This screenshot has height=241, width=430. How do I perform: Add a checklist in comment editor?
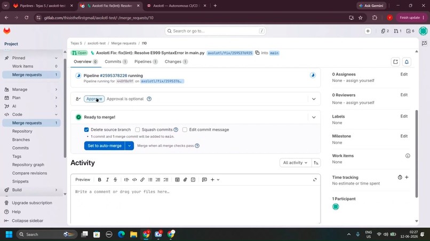pos(166,180)
